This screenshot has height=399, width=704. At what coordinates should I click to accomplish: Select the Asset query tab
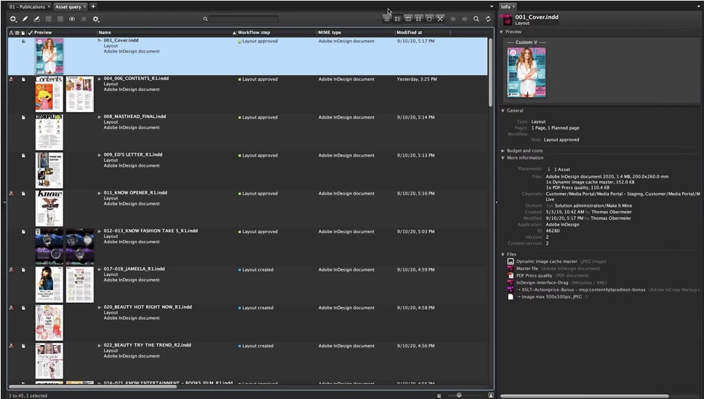click(x=68, y=7)
